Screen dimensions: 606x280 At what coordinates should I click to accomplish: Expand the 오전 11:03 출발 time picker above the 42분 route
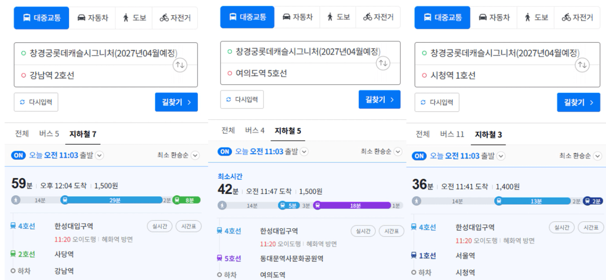tap(304, 152)
